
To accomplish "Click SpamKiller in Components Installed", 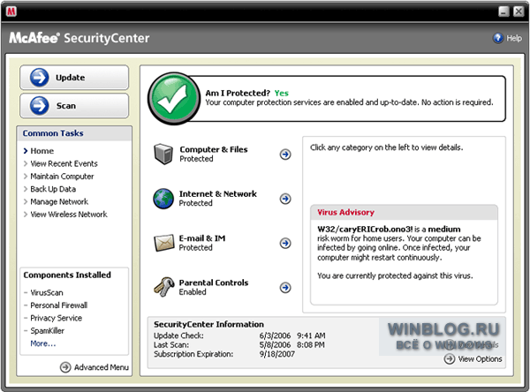I will tap(48, 331).
